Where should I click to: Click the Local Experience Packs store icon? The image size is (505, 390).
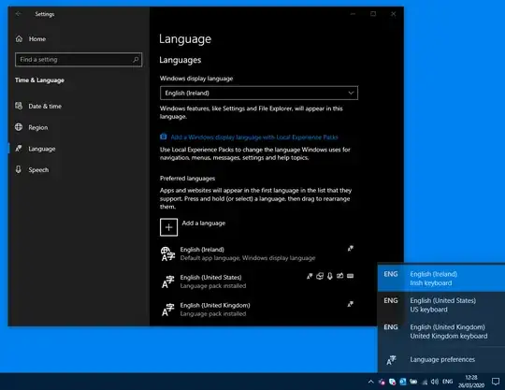coord(164,137)
